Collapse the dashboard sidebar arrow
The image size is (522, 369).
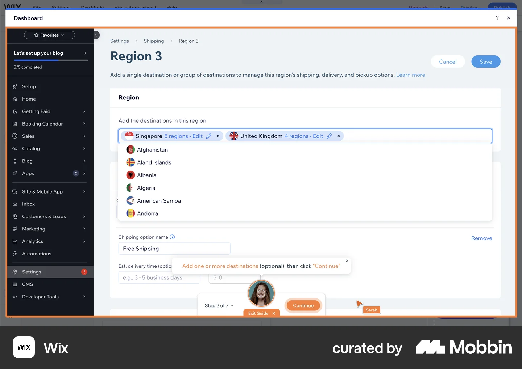click(96, 35)
